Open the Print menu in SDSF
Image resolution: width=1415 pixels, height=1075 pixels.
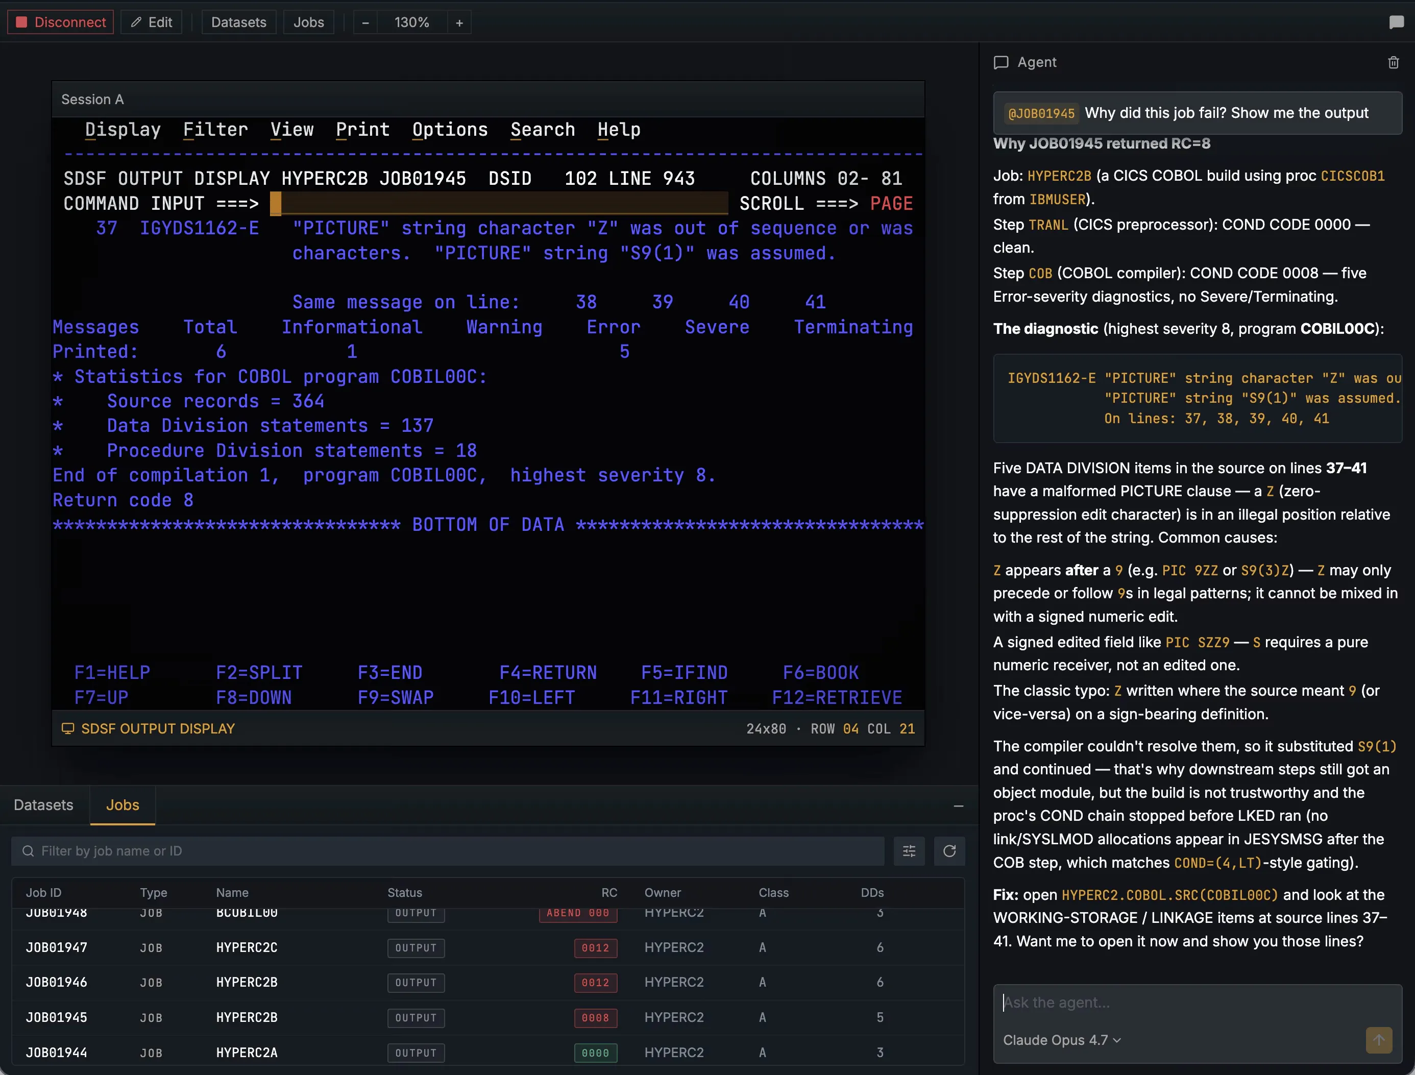point(363,130)
